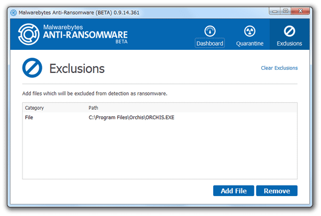The width and height of the screenshot is (321, 216).
Task: Click the Malwarebytes Anti-Ransomware logo emblem
Action: (x=29, y=34)
